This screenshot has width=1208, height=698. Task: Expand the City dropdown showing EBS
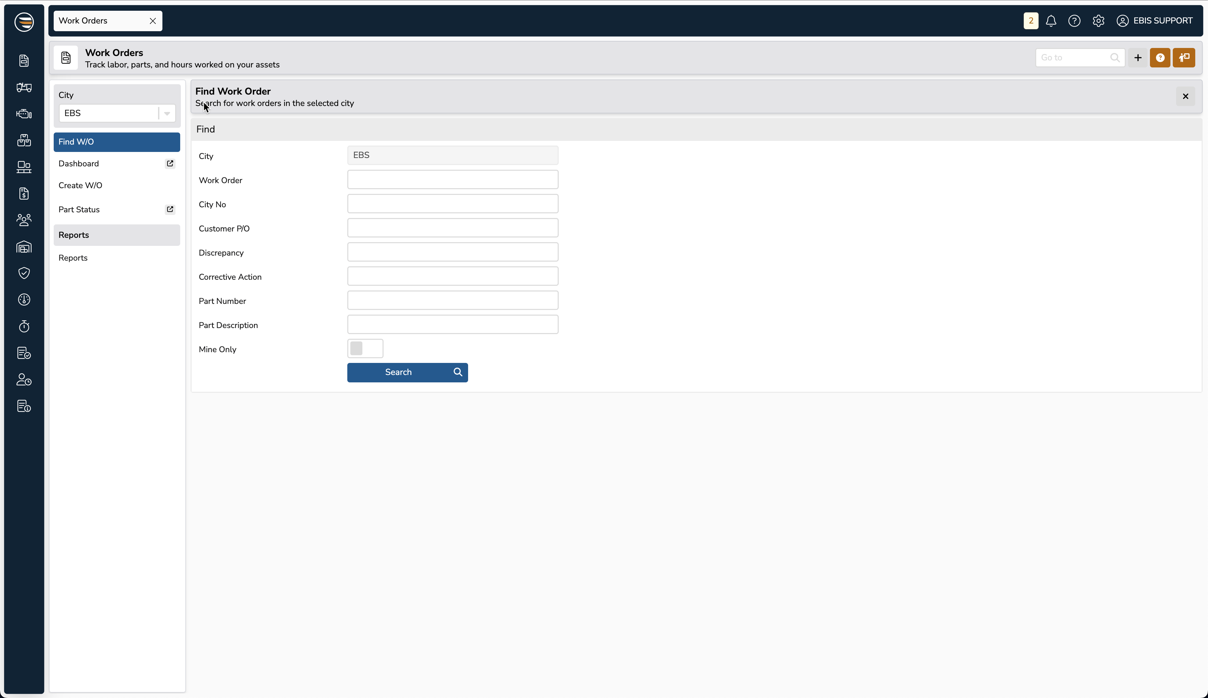coord(166,113)
